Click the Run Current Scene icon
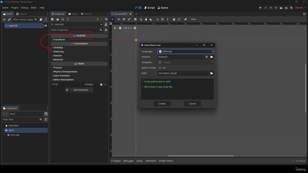Image resolution: width=308 pixels, height=173 pixels. pos(281,8)
